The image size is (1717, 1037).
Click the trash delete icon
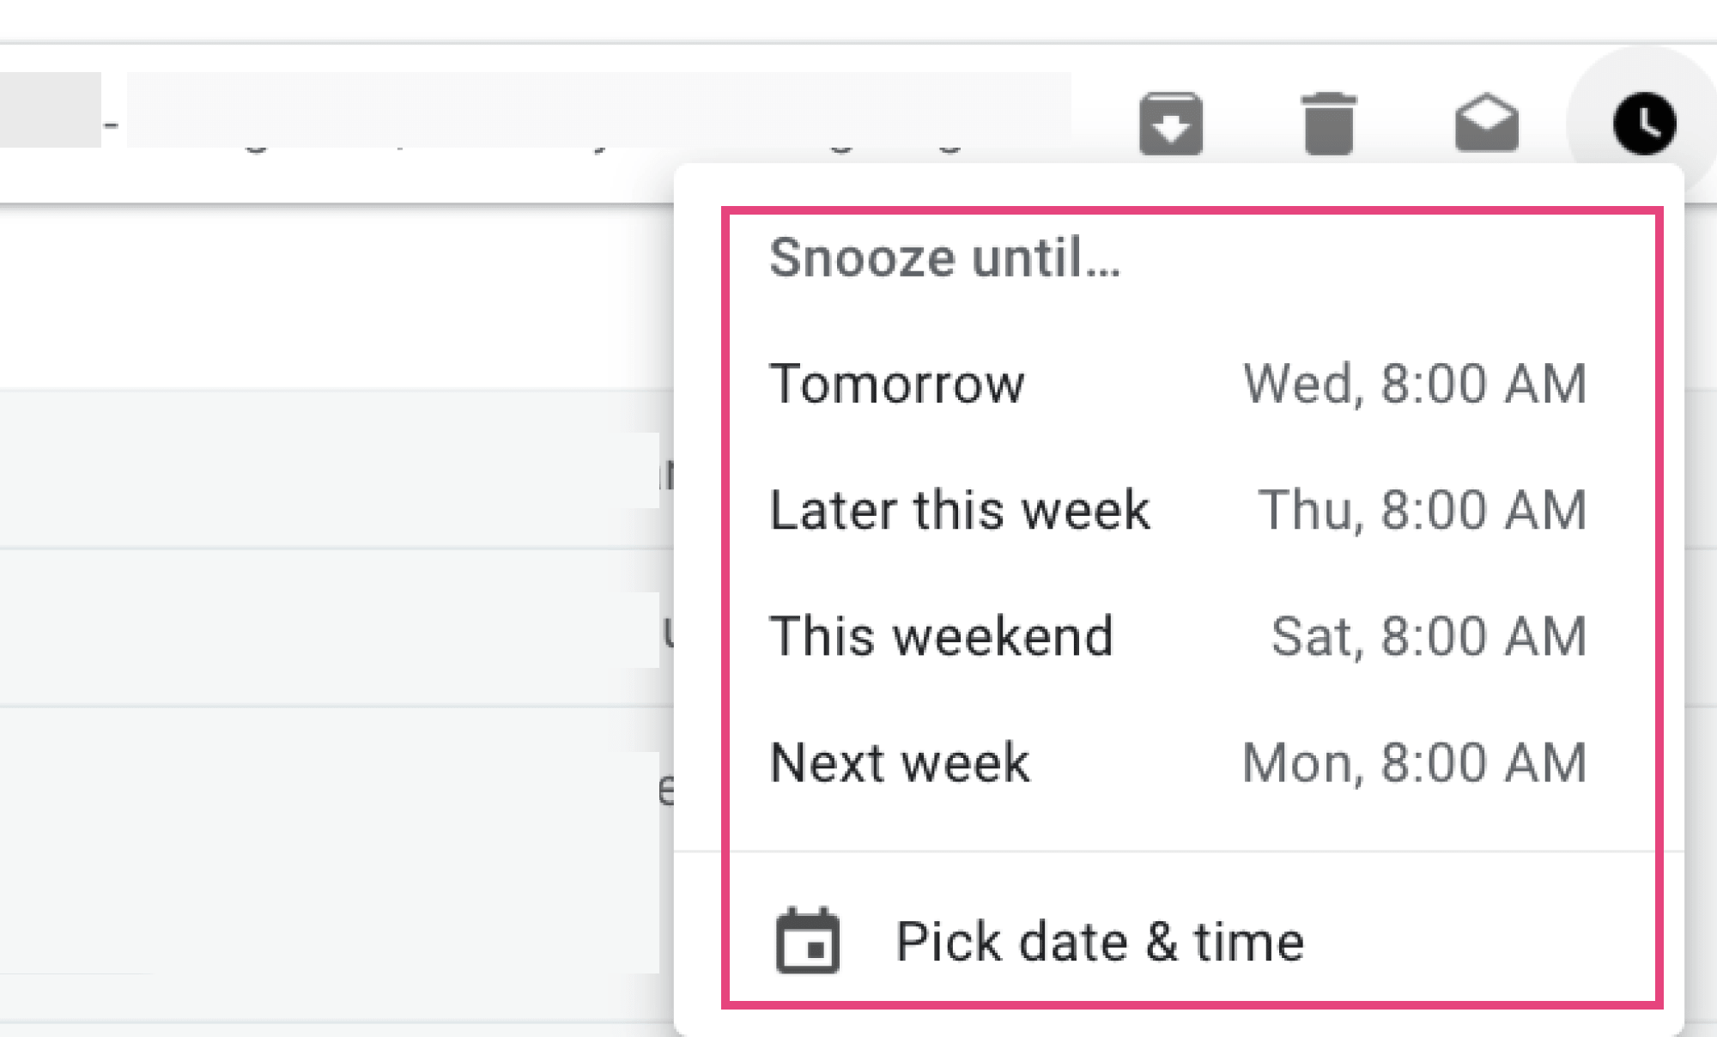[1328, 124]
